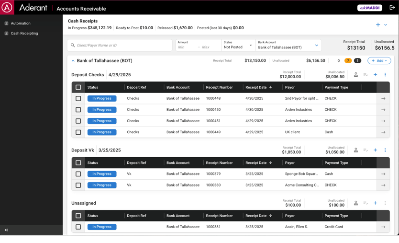Screen dimensions: 399x243
Task: Click checklist icon for Deposit Checks
Action: pyautogui.click(x=366, y=74)
